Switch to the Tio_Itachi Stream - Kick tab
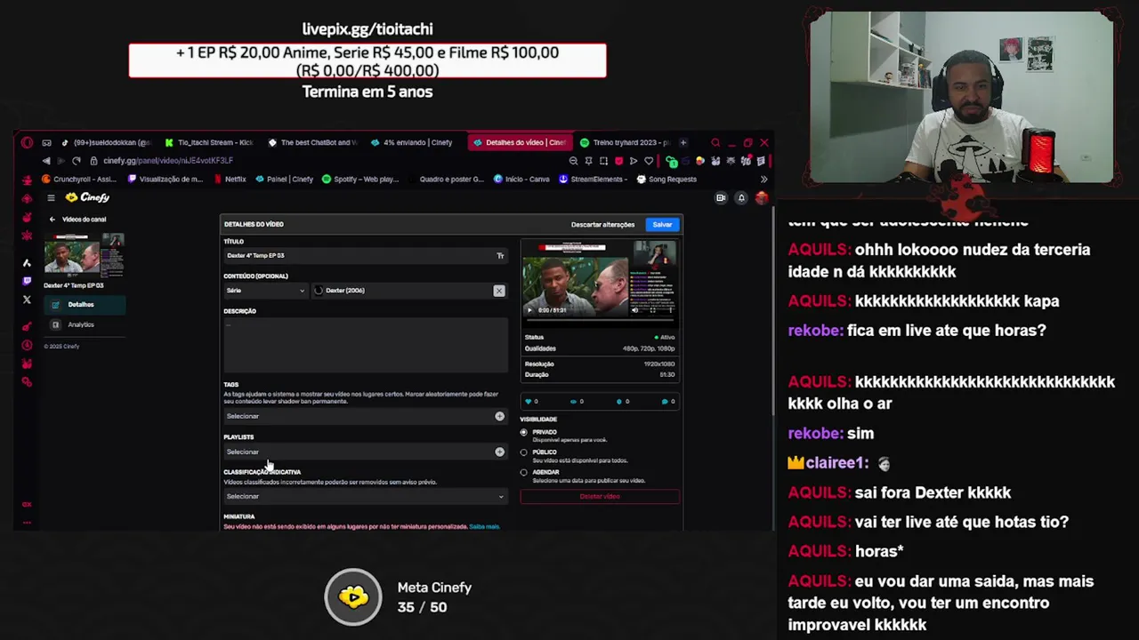Screen dimensions: 1139x640 click(x=210, y=142)
